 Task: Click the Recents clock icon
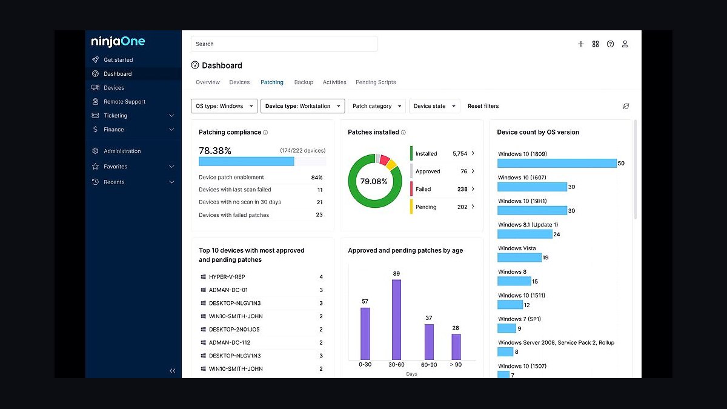point(95,182)
